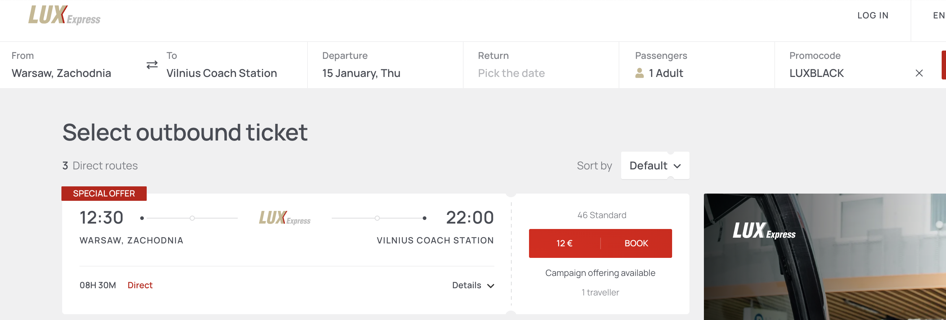Open the Passengers selector showing 1 Adult
This screenshot has width=946, height=320.
coord(666,73)
